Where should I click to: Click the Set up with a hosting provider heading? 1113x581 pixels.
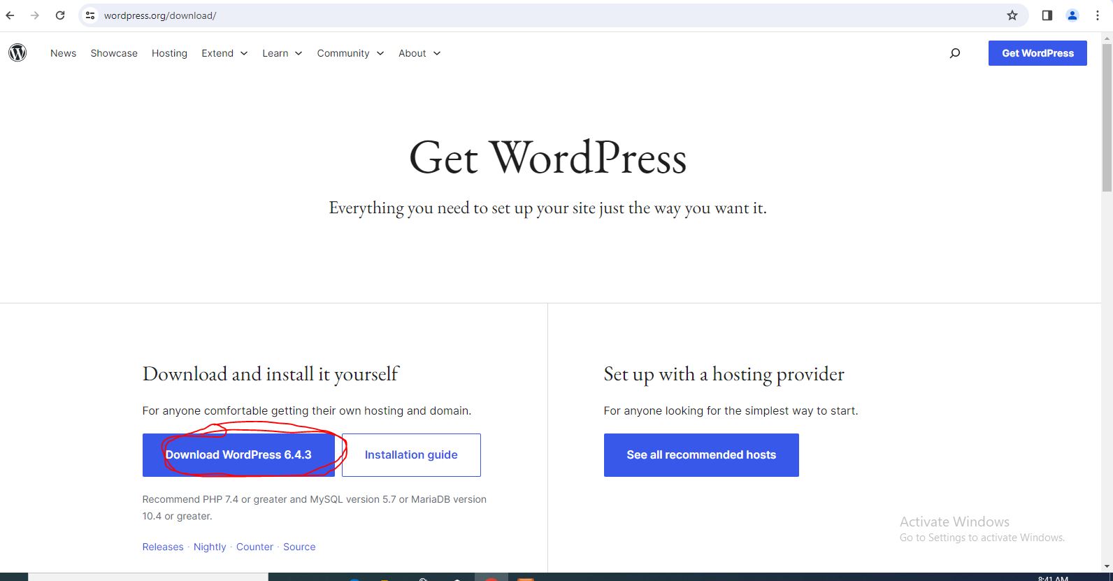[x=724, y=375]
